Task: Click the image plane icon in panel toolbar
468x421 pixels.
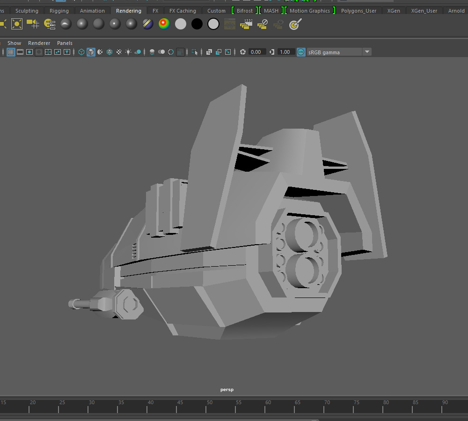Action: (228, 52)
